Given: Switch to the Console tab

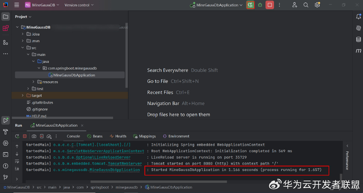Looking at the screenshot, I should point(73,136).
